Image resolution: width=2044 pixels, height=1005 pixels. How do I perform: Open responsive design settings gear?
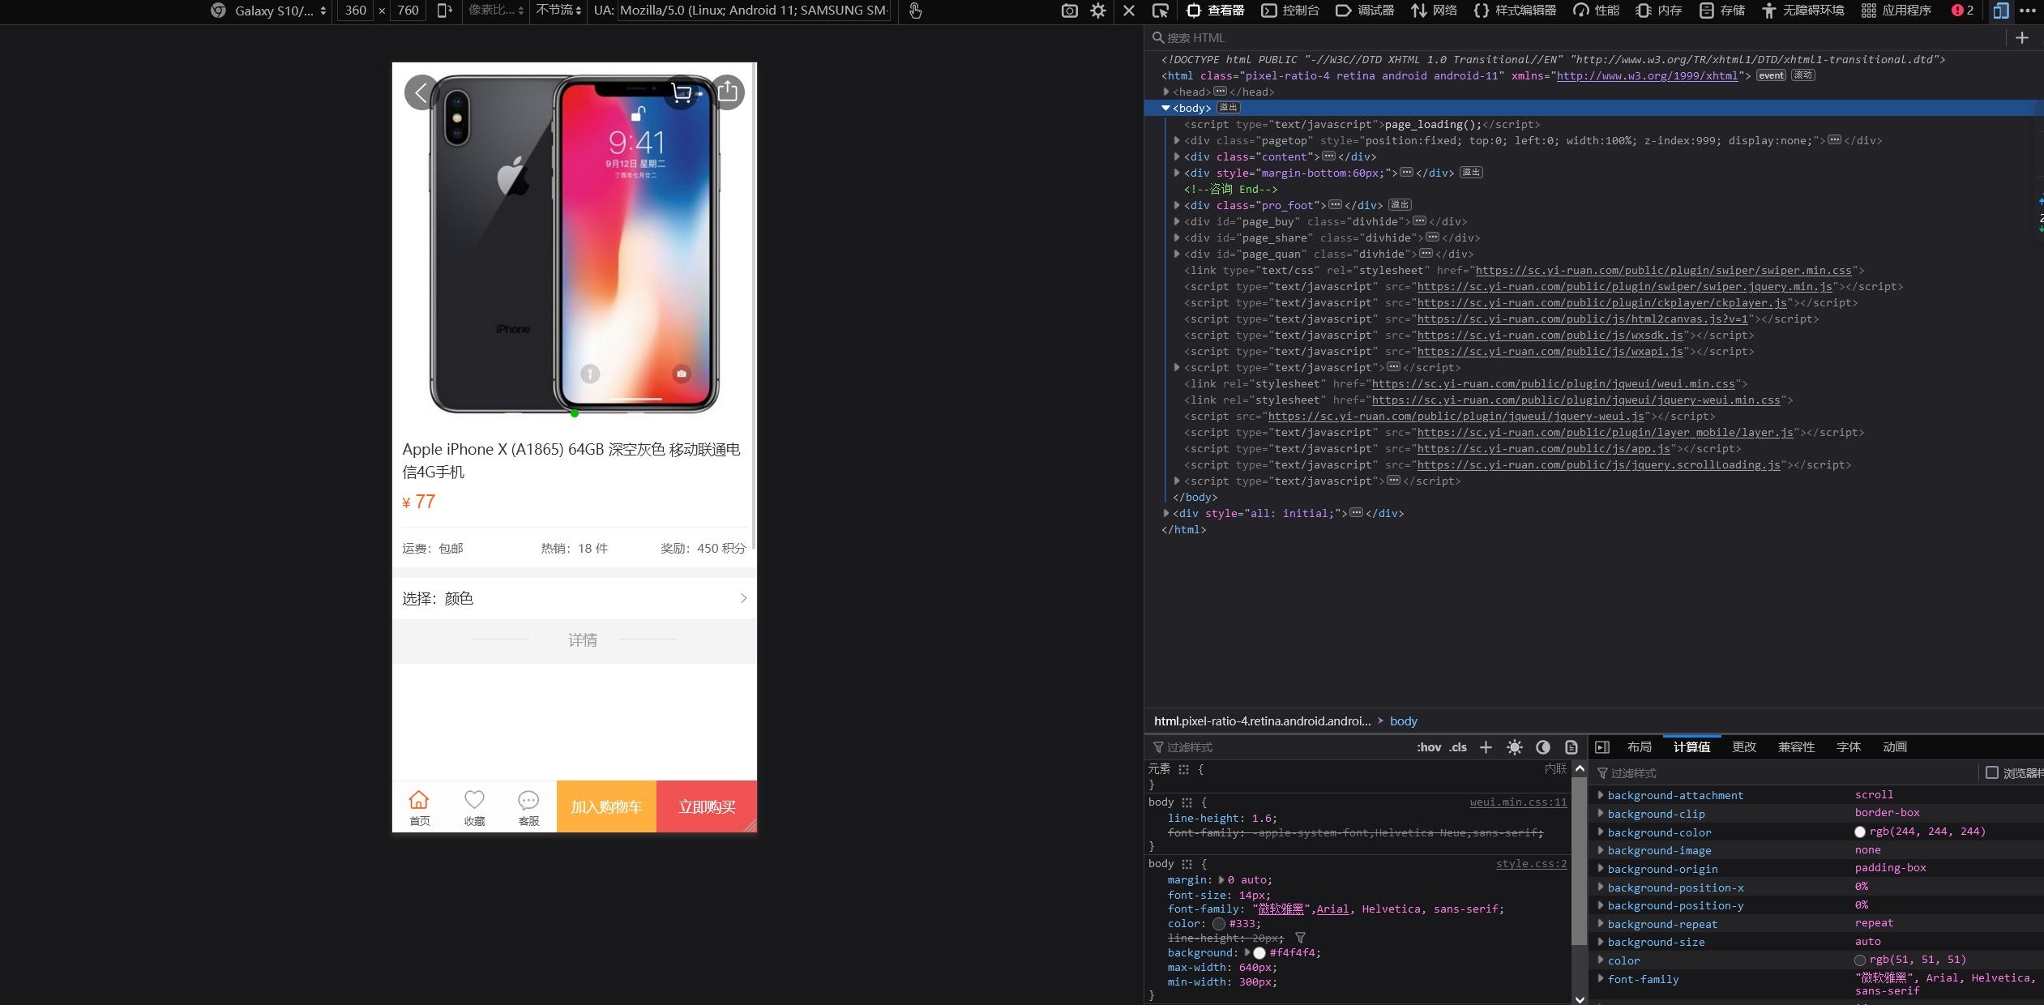click(x=1098, y=11)
